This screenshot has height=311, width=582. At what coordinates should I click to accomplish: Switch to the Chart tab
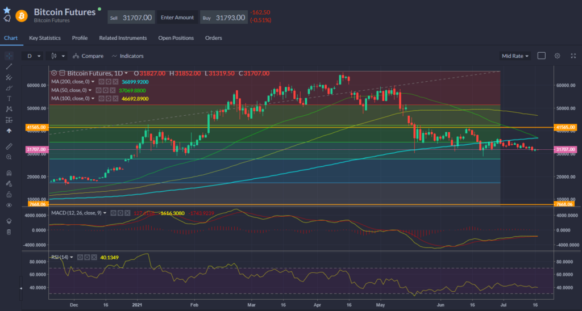pyautogui.click(x=11, y=38)
